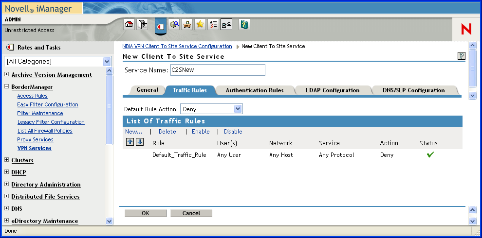Image resolution: width=482 pixels, height=238 pixels.
Task: Open Legacy Filter Configuration task
Action: (51, 122)
